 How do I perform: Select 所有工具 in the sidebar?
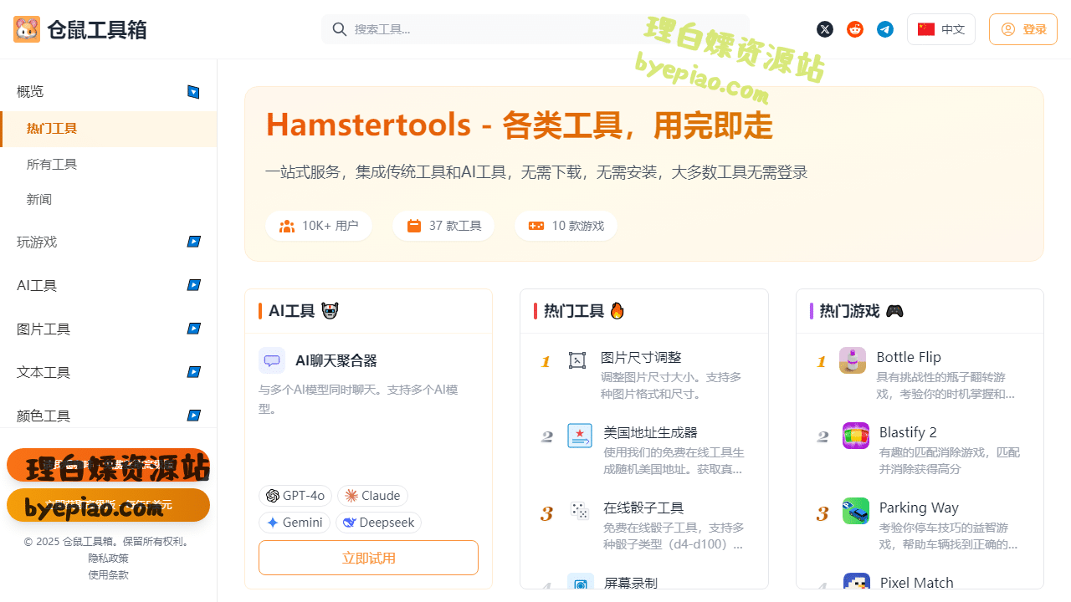(109, 164)
